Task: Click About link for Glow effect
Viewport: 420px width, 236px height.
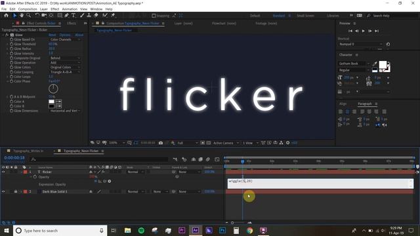Action: point(79,35)
